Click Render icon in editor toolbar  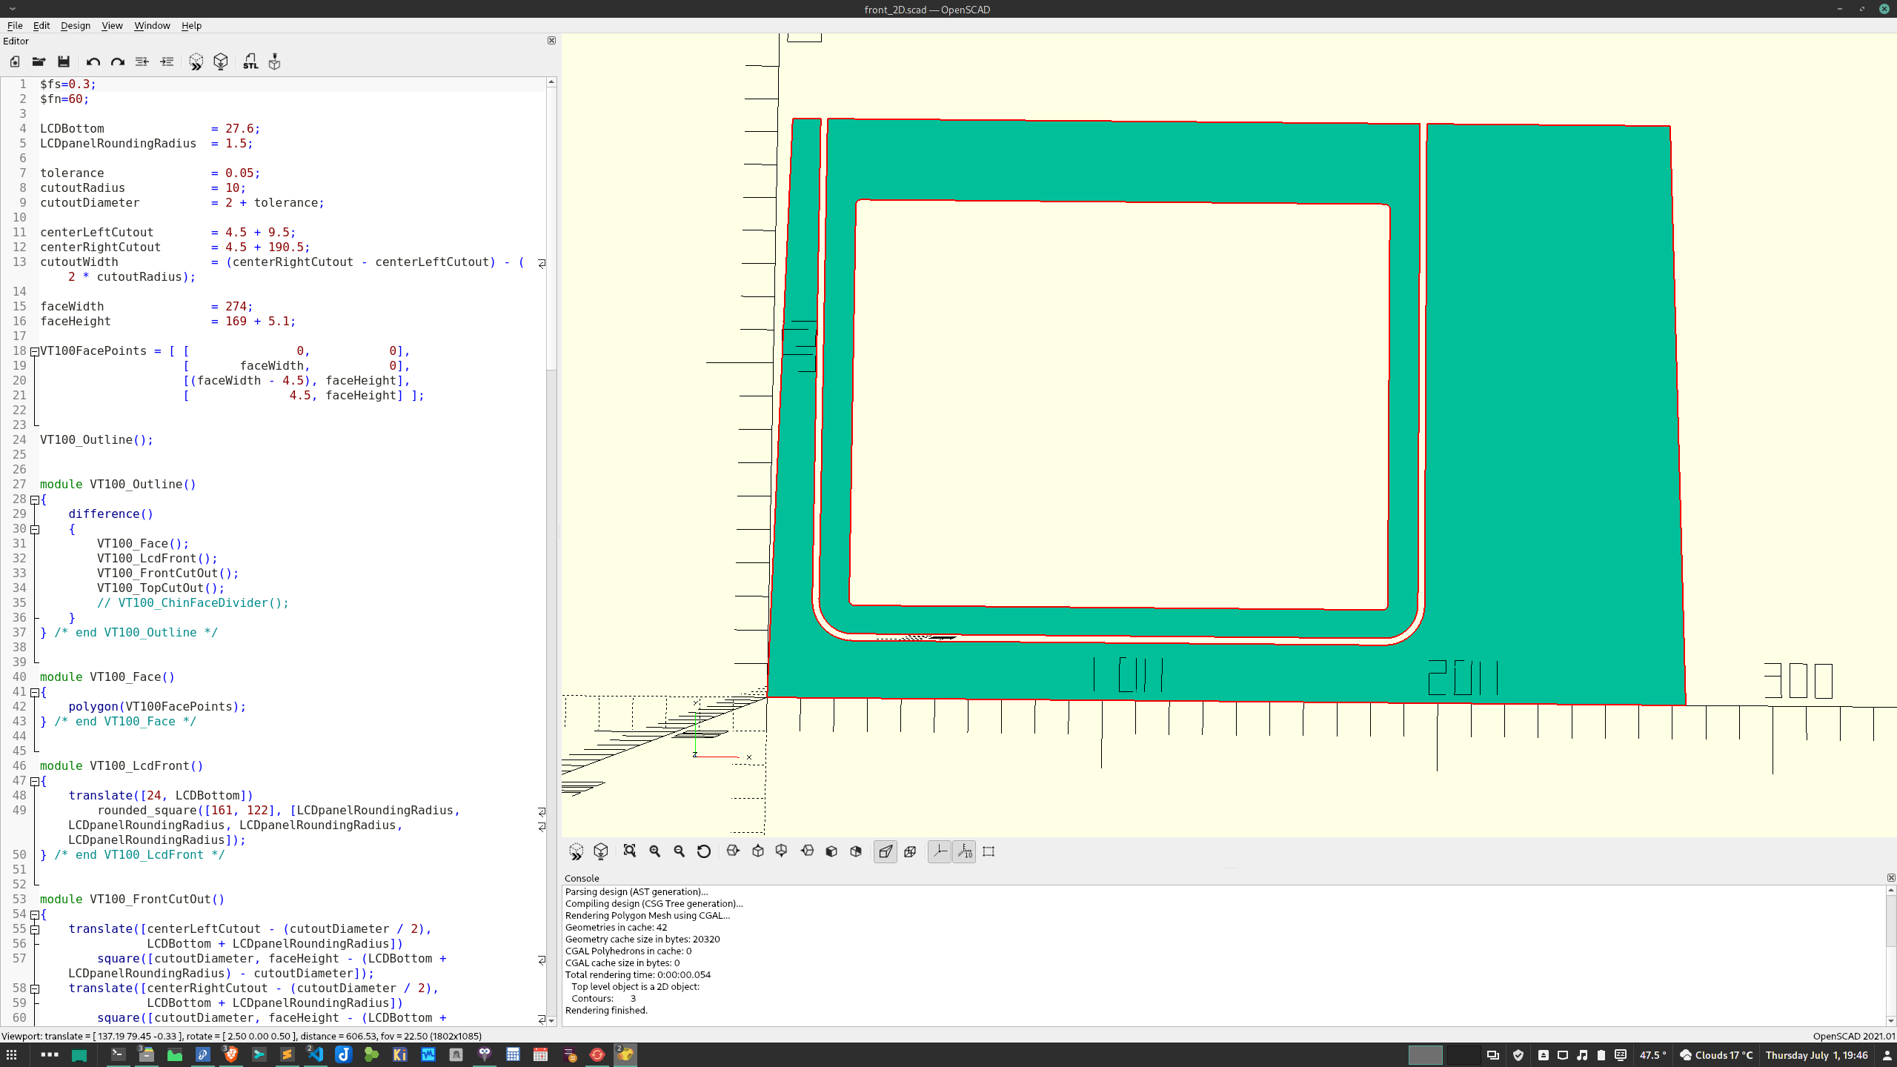tap(221, 62)
